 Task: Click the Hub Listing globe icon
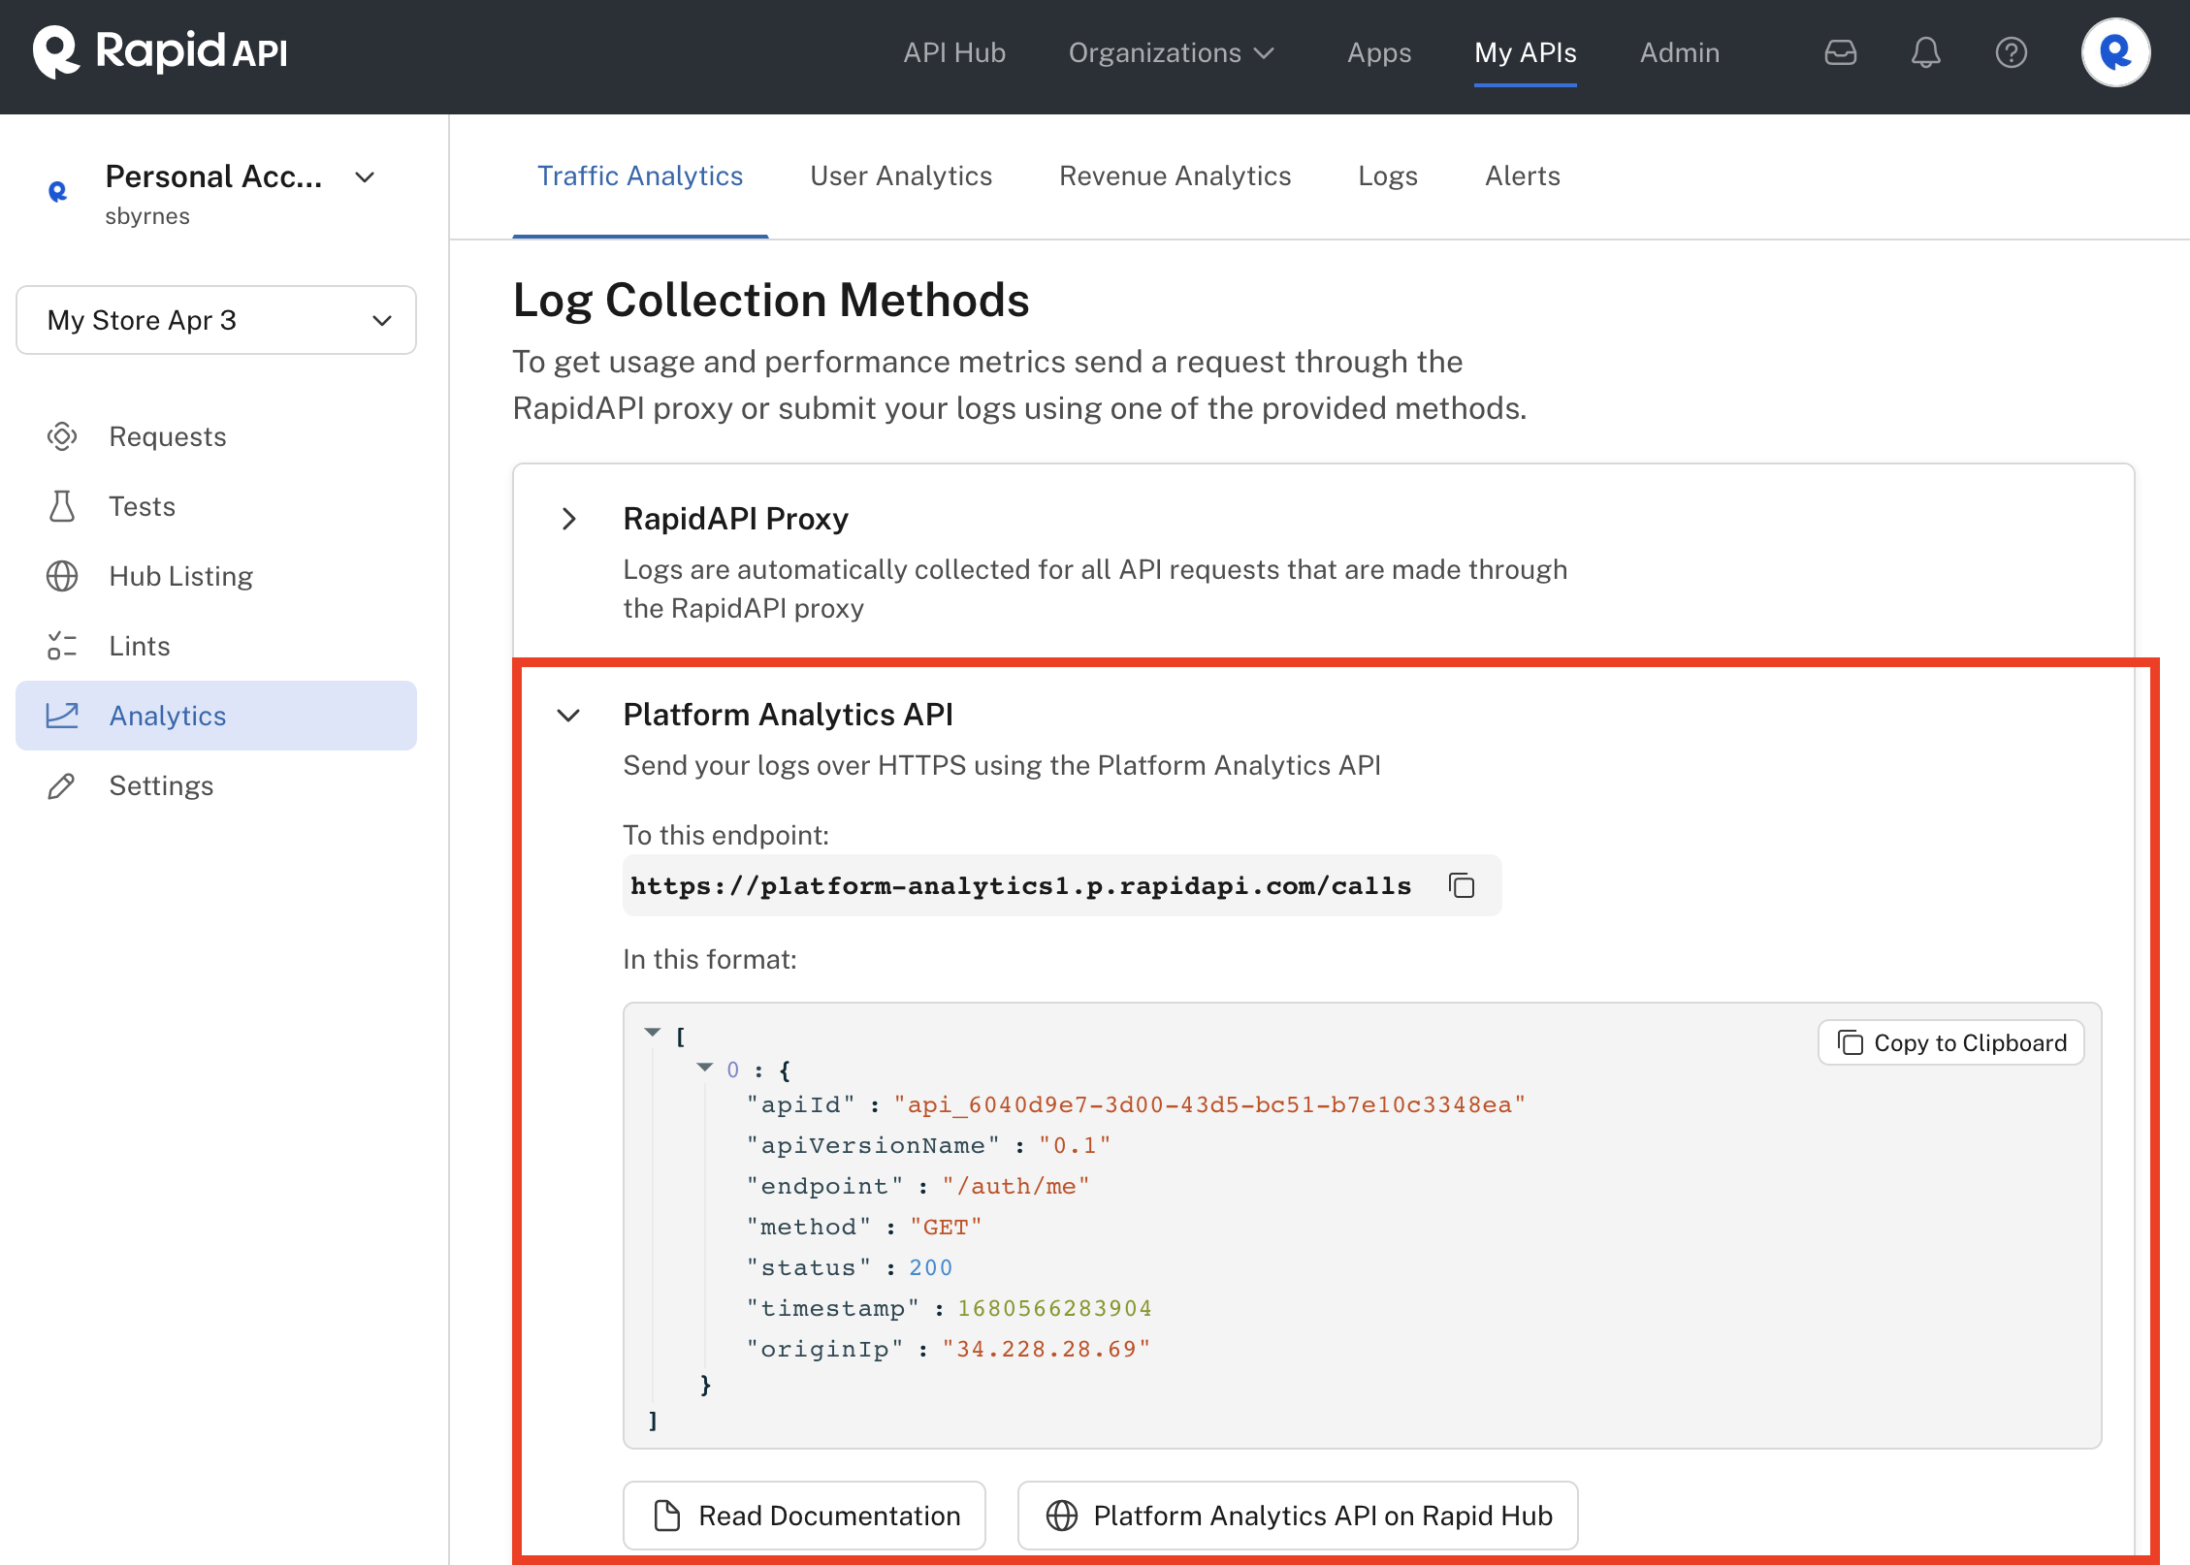(62, 576)
